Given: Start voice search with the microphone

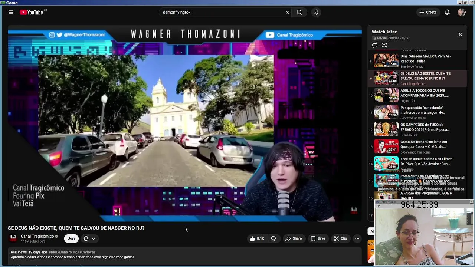Looking at the screenshot, I should coord(316,12).
